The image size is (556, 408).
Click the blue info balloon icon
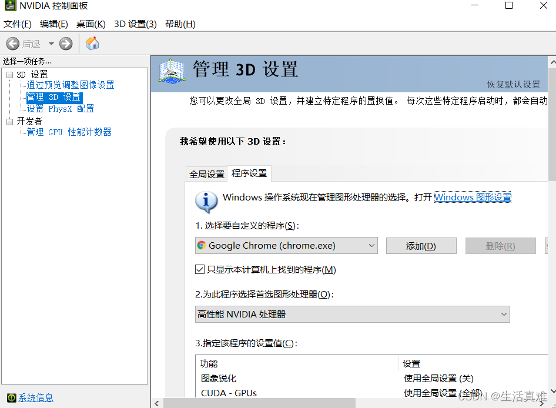click(206, 202)
